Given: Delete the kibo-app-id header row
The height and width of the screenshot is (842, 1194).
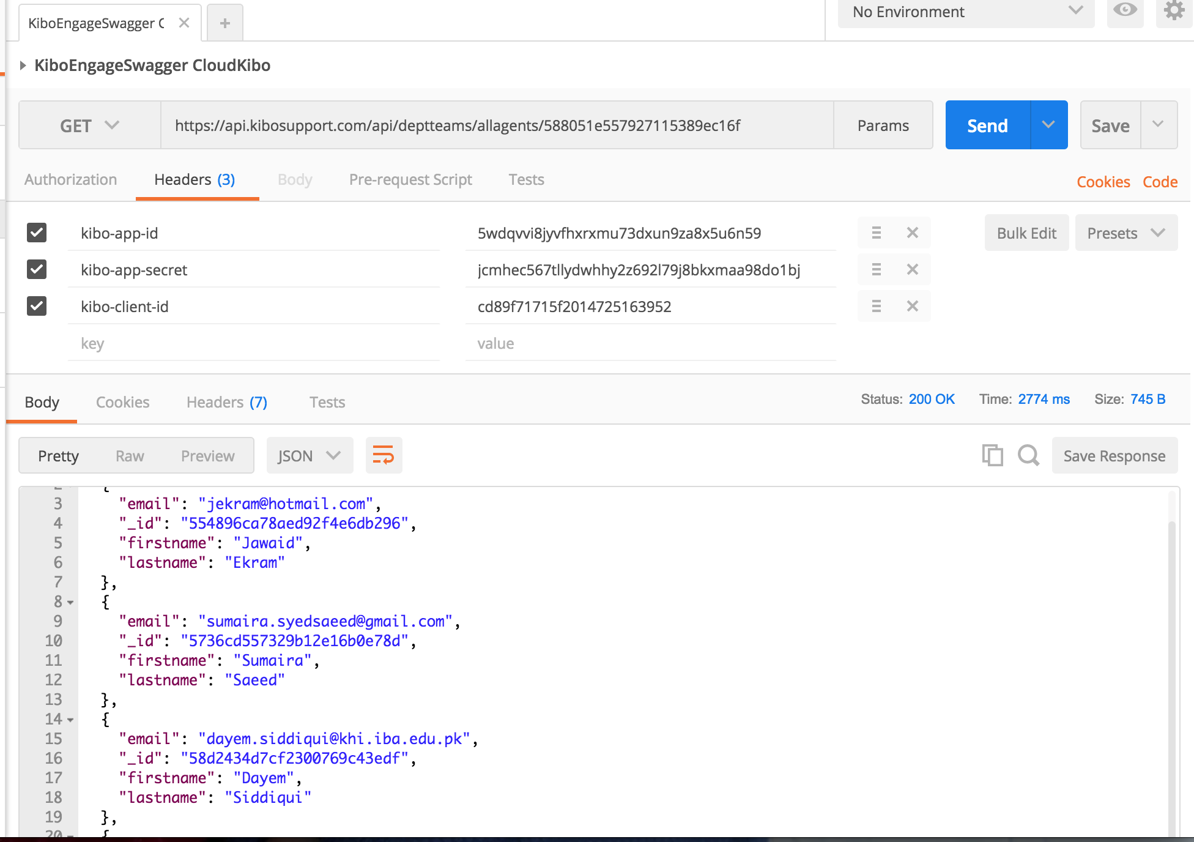Looking at the screenshot, I should coord(913,233).
